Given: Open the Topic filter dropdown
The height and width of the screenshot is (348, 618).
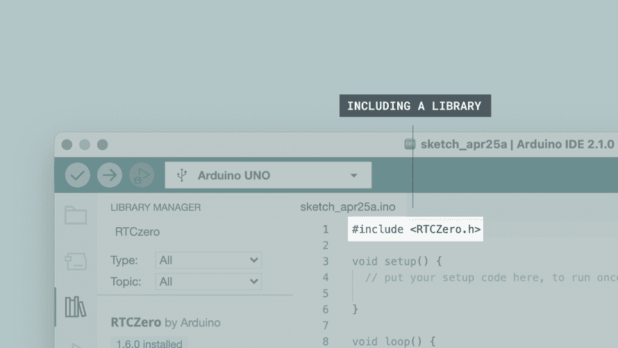Looking at the screenshot, I should pos(208,281).
